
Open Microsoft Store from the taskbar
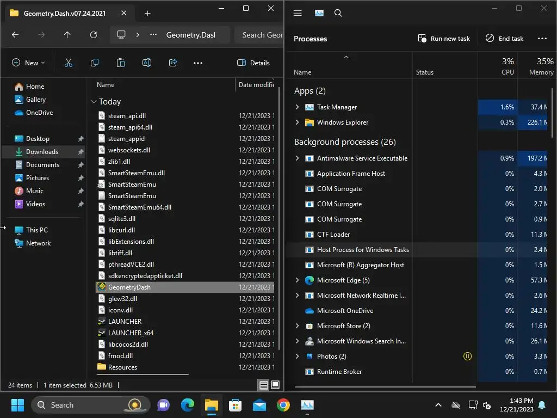point(235,405)
